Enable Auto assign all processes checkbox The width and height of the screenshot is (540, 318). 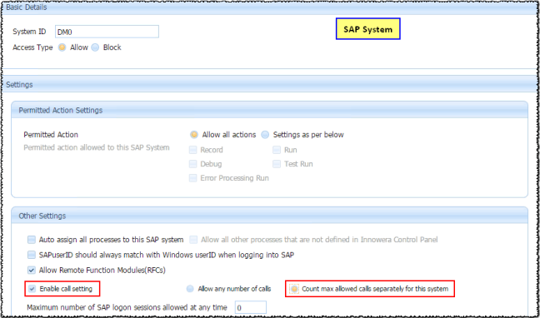pyautogui.click(x=32, y=239)
